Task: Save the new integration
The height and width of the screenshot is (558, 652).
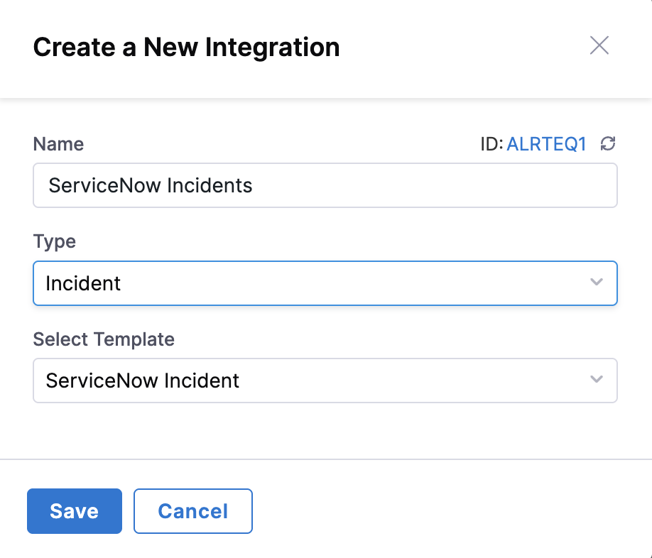Action: 75,511
